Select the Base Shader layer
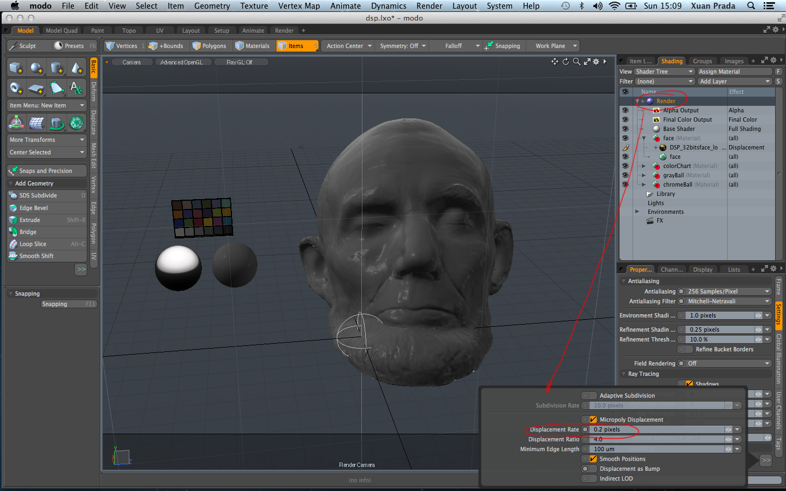 (x=678, y=129)
